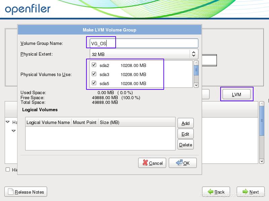Click the LVM button in background window
Viewport: 269px width, 201px height.
[236, 94]
